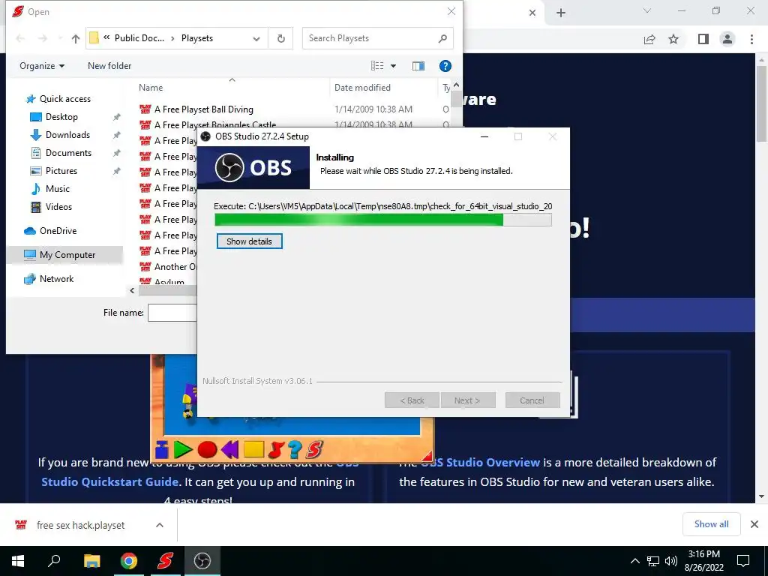Viewport: 768px width, 576px height.
Task: Switch to OBS installer in taskbar
Action: point(202,561)
